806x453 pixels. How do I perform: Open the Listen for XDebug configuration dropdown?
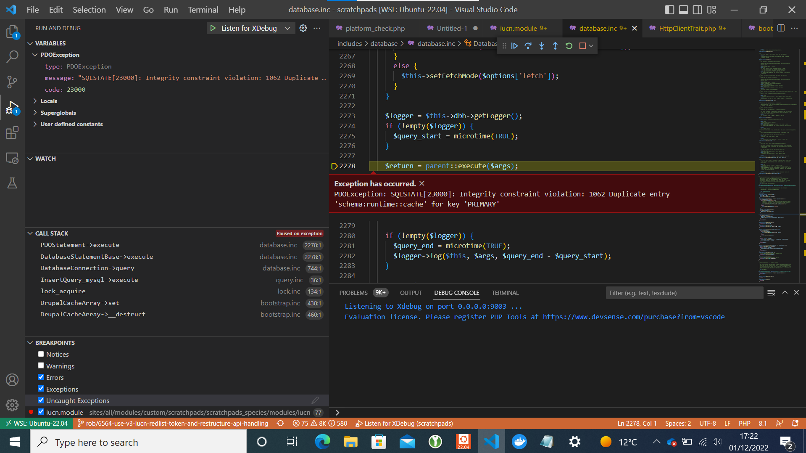pyautogui.click(x=287, y=28)
